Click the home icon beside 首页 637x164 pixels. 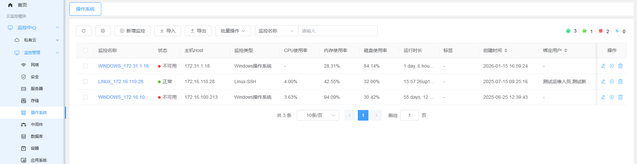10,5
